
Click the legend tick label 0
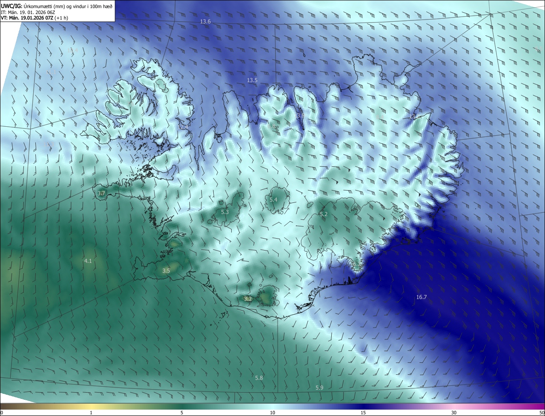(x=2, y=413)
